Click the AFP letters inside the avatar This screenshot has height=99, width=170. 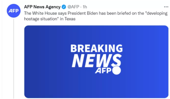click(14, 11)
